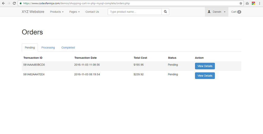
Task: Go to XYZ Webstore home
Action: (33, 12)
